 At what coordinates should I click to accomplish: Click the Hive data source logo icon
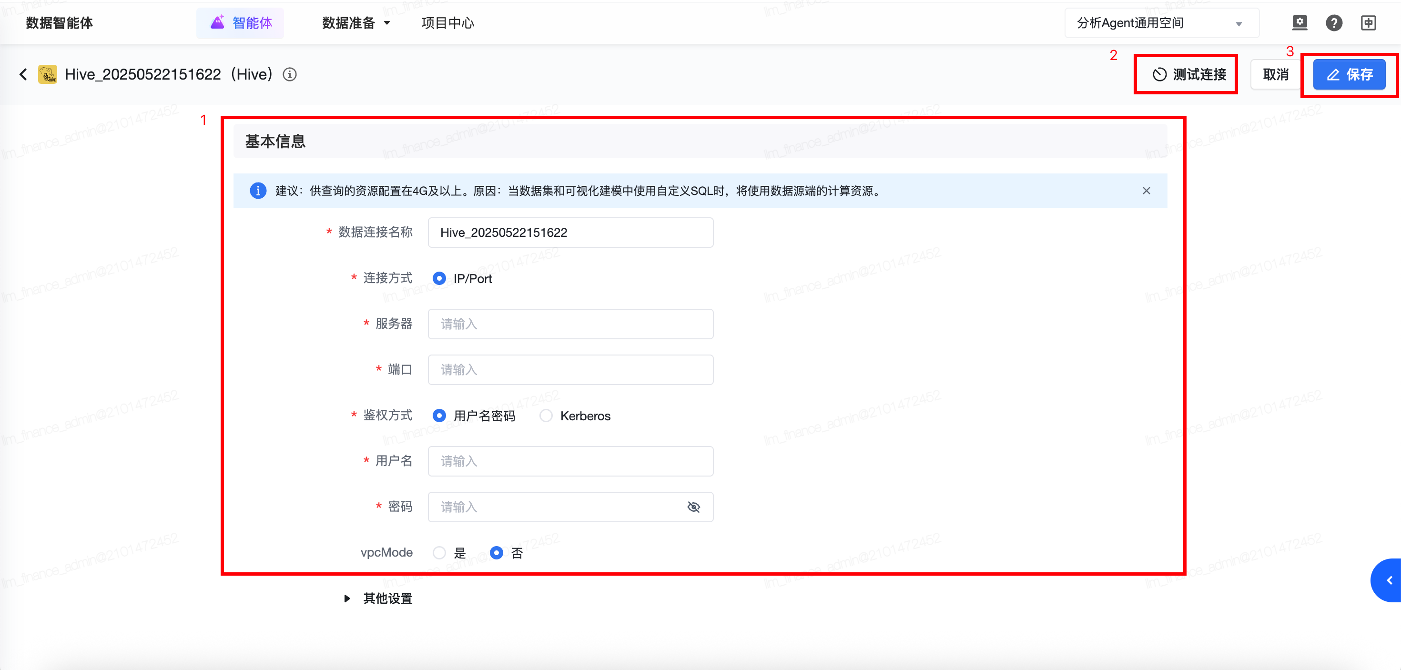tap(47, 74)
